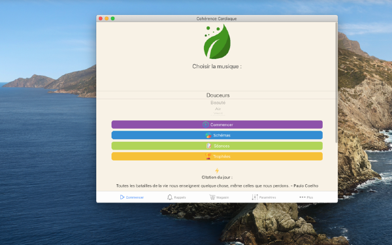Select Douceurs music option
Image resolution: width=392 pixels, height=245 pixels.
click(218, 95)
